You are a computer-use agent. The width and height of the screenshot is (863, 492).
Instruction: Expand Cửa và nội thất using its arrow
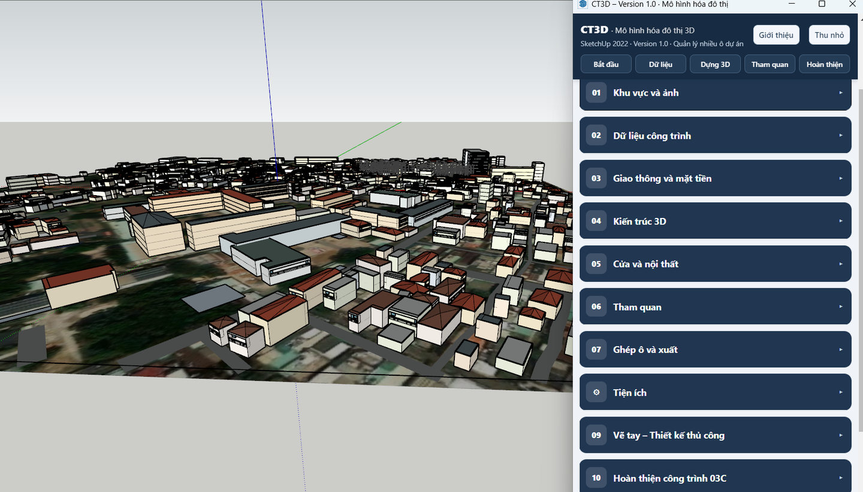[x=841, y=264]
